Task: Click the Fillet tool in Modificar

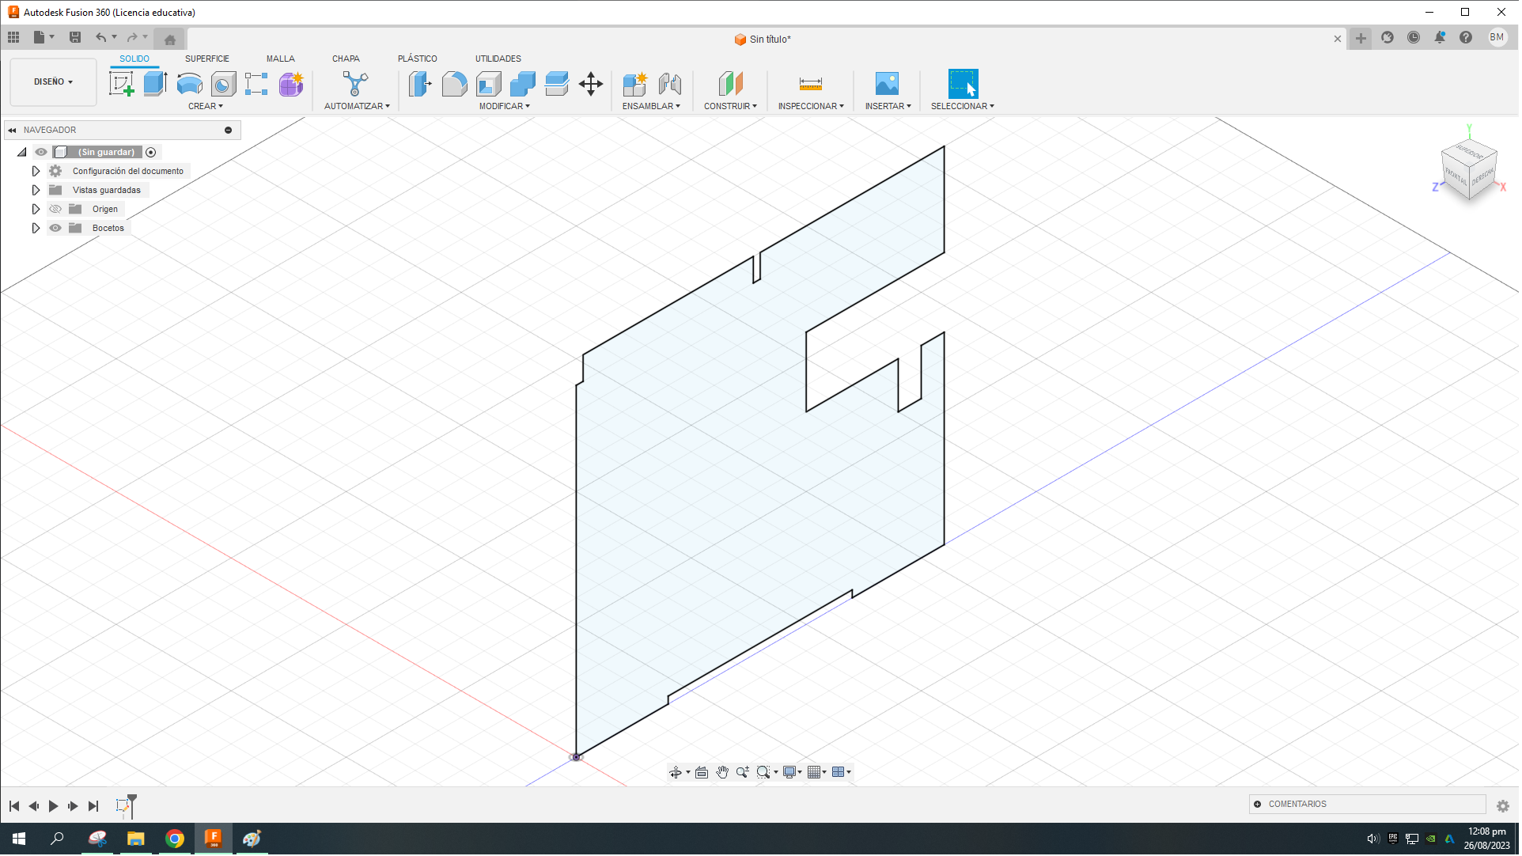Action: click(454, 83)
